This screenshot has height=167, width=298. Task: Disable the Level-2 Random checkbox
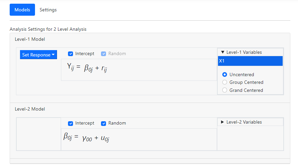tap(104, 123)
